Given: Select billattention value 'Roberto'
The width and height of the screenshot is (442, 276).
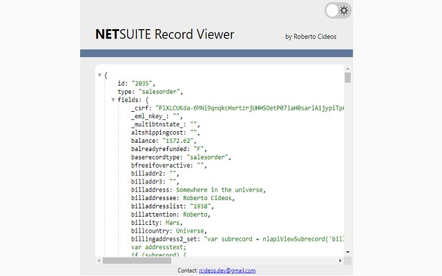Looking at the screenshot, I should (195, 215).
